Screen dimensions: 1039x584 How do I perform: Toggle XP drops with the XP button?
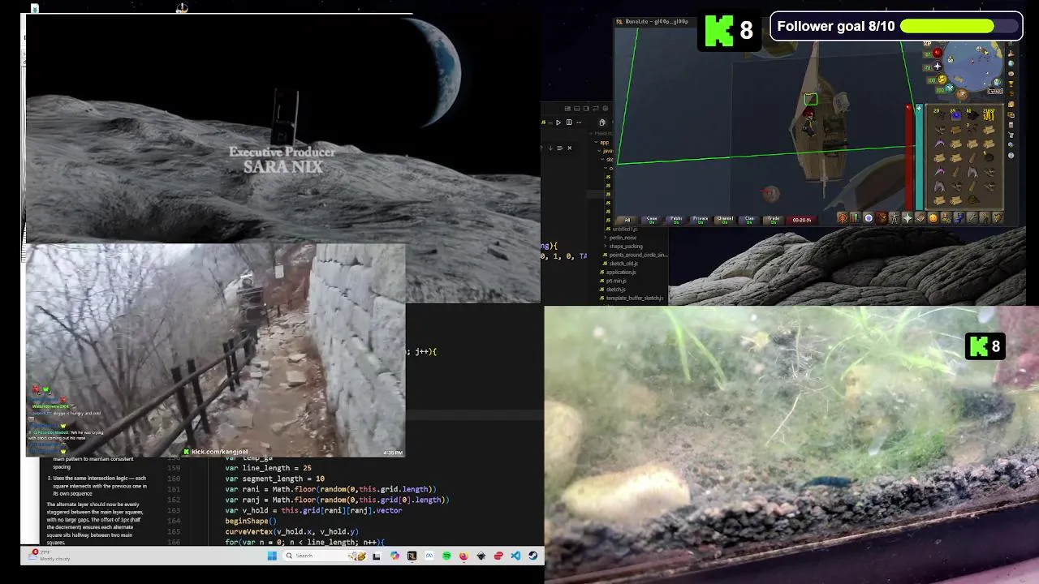click(x=928, y=43)
